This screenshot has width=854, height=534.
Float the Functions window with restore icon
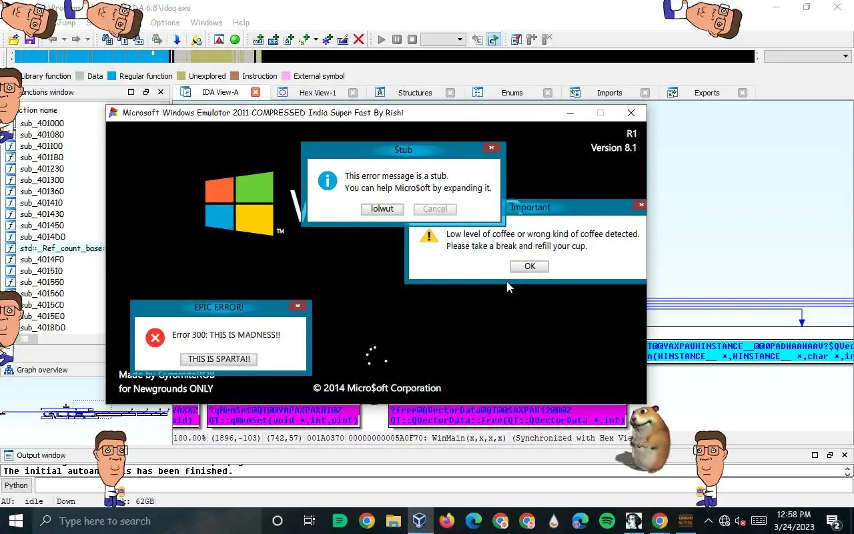(x=146, y=92)
